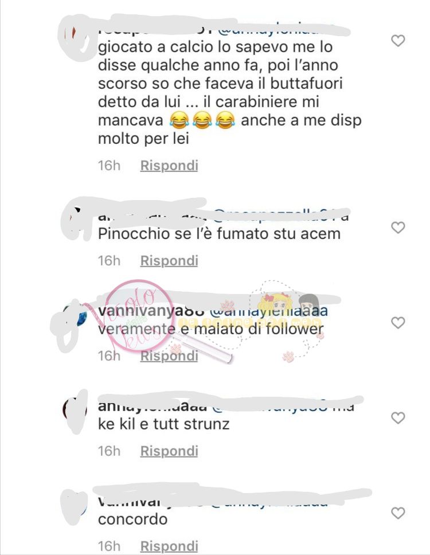Open the @annaylenia mention after vannivanya88
The height and width of the screenshot is (555, 430).
269,312
